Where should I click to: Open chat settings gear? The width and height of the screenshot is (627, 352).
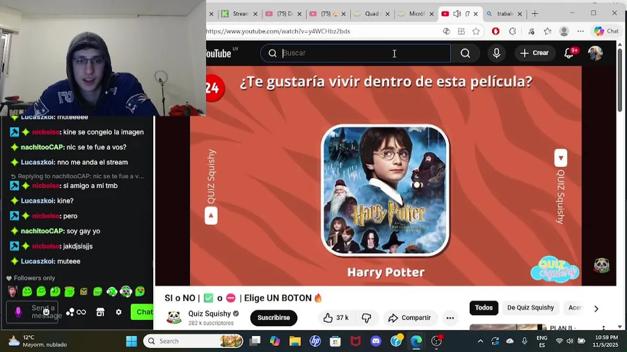coord(119,312)
